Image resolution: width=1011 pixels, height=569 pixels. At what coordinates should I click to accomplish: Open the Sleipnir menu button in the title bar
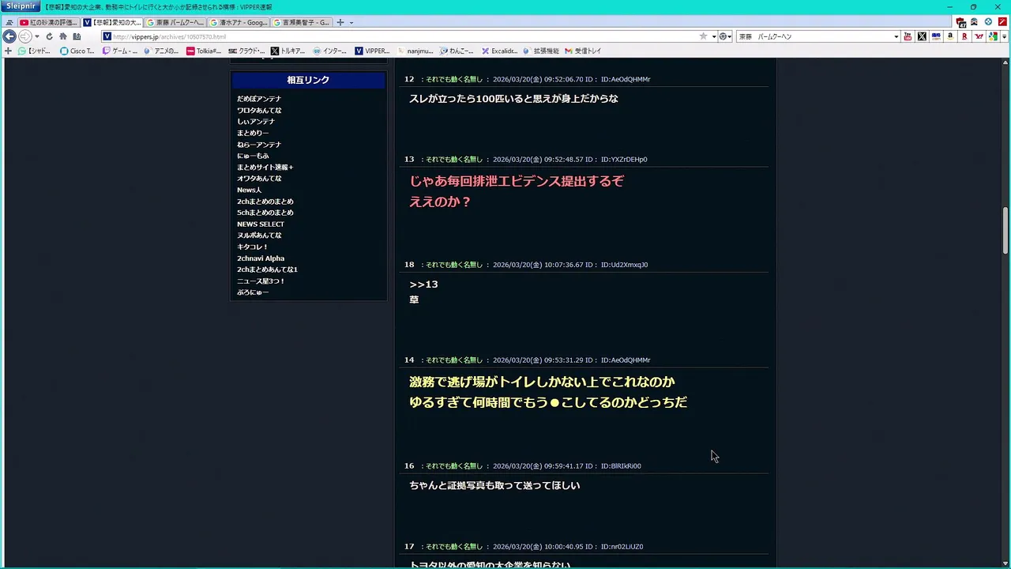tap(21, 6)
